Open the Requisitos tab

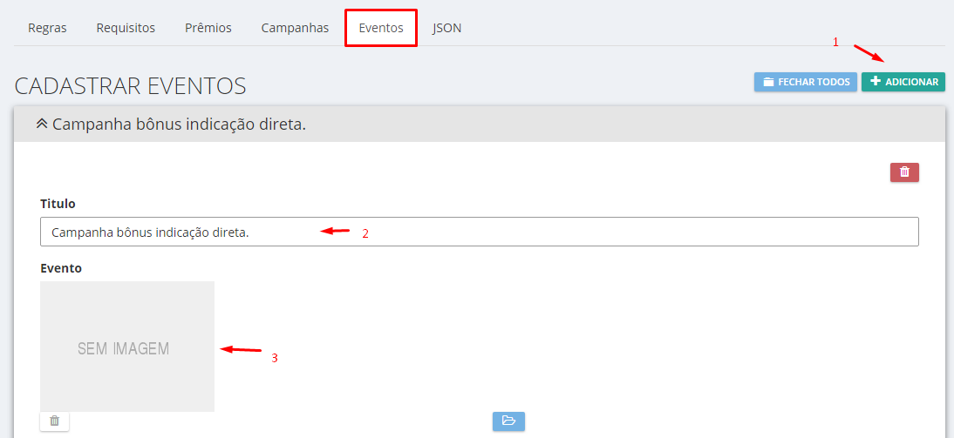(126, 28)
